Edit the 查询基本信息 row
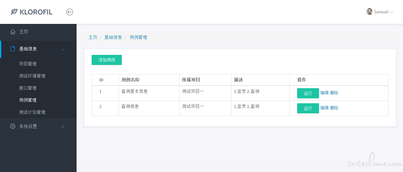This screenshot has height=172, width=403. click(x=324, y=93)
